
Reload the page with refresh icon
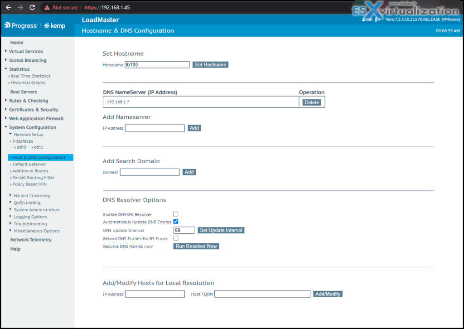pos(32,8)
